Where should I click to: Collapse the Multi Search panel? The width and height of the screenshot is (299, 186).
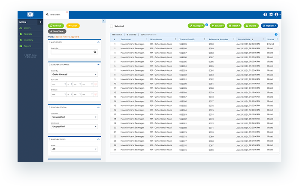[98, 42]
